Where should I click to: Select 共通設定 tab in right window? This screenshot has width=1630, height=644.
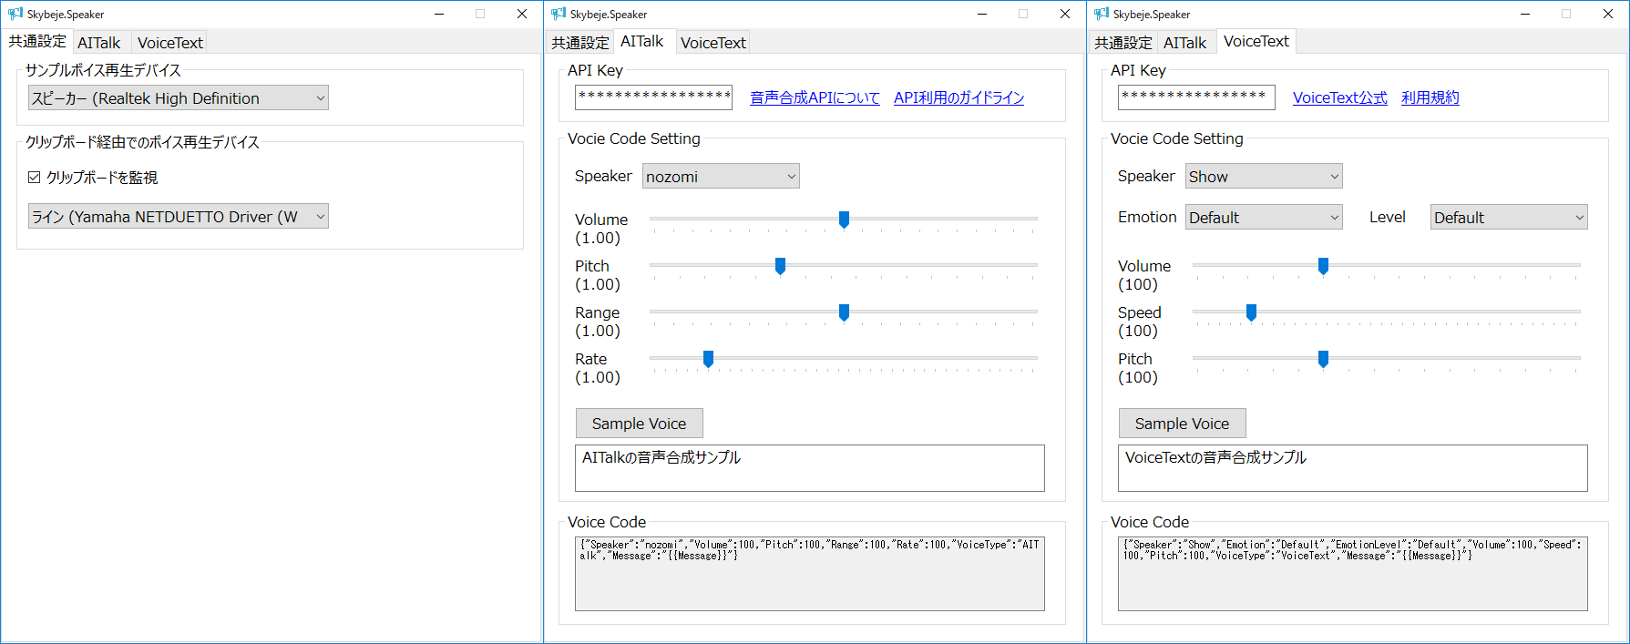tap(1123, 43)
